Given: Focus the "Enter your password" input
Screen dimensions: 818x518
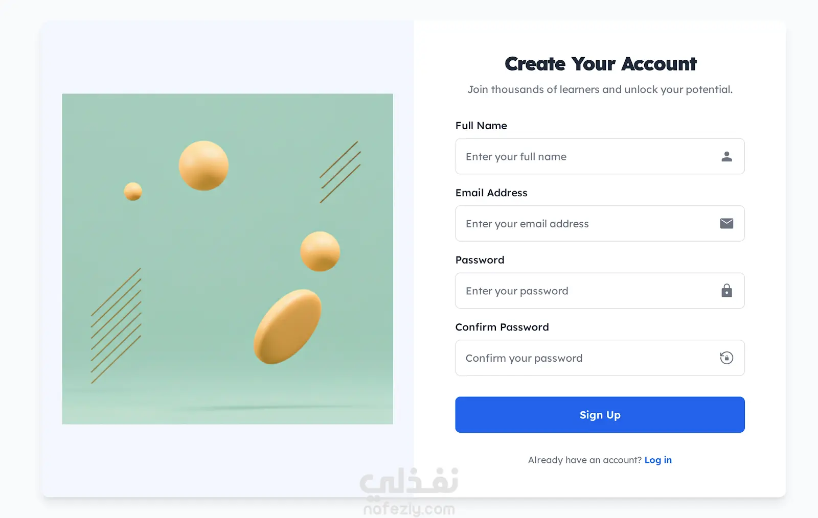Looking at the screenshot, I should (583, 291).
